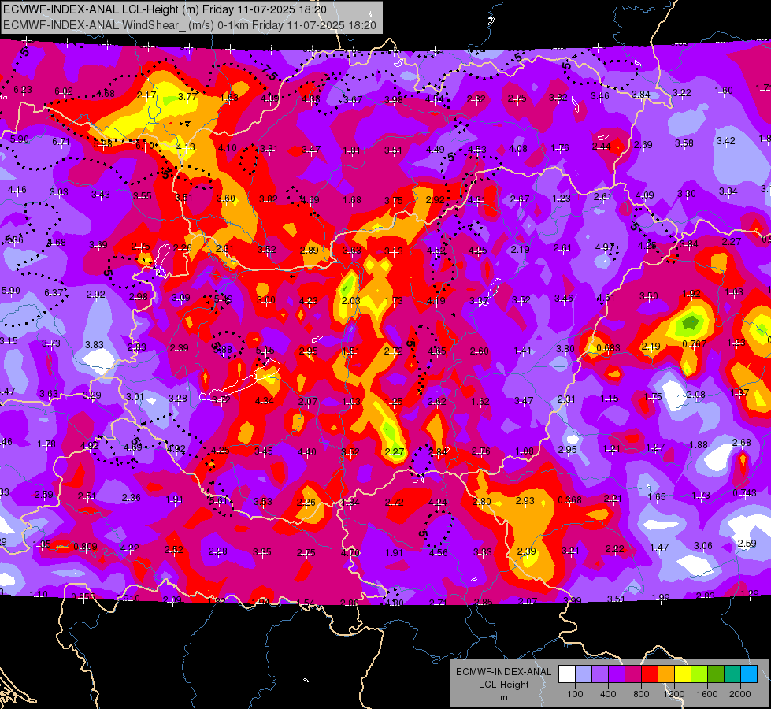Image resolution: width=771 pixels, height=709 pixels.
Task: Click the wind shear value 3.42
Action: [726, 141]
